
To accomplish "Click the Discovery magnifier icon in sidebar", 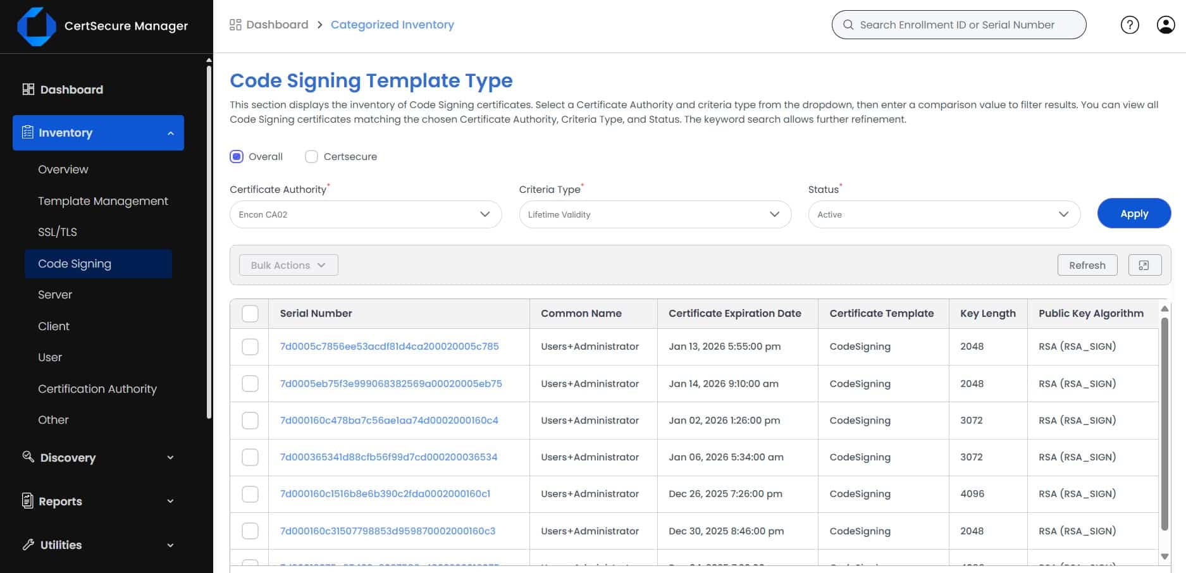I will click(x=28, y=457).
